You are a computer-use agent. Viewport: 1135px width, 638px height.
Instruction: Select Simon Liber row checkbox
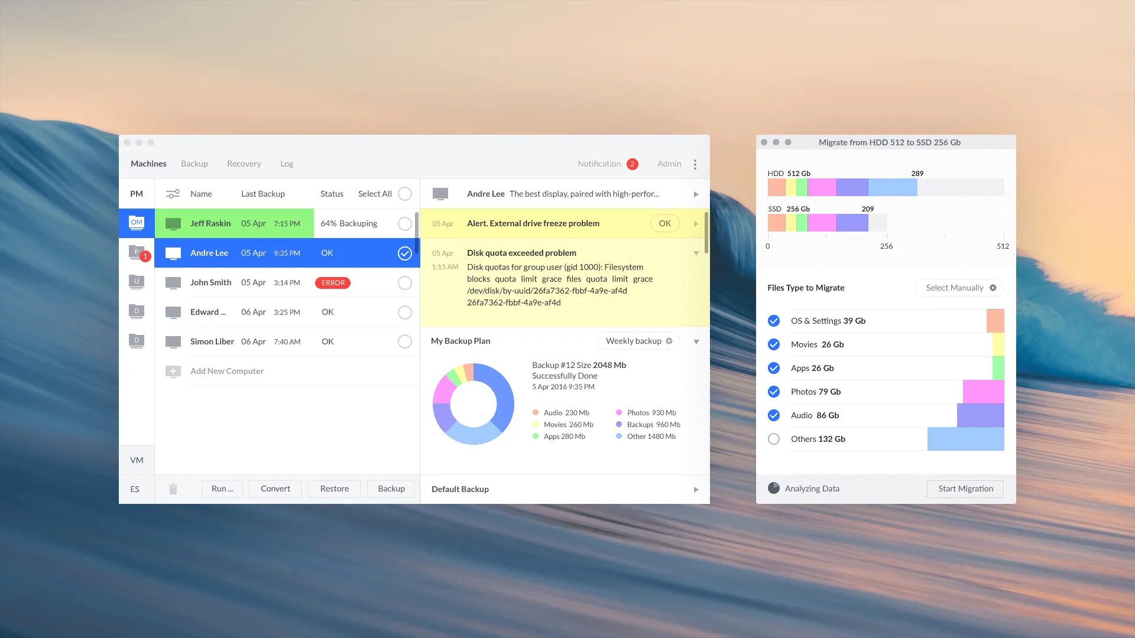(405, 341)
